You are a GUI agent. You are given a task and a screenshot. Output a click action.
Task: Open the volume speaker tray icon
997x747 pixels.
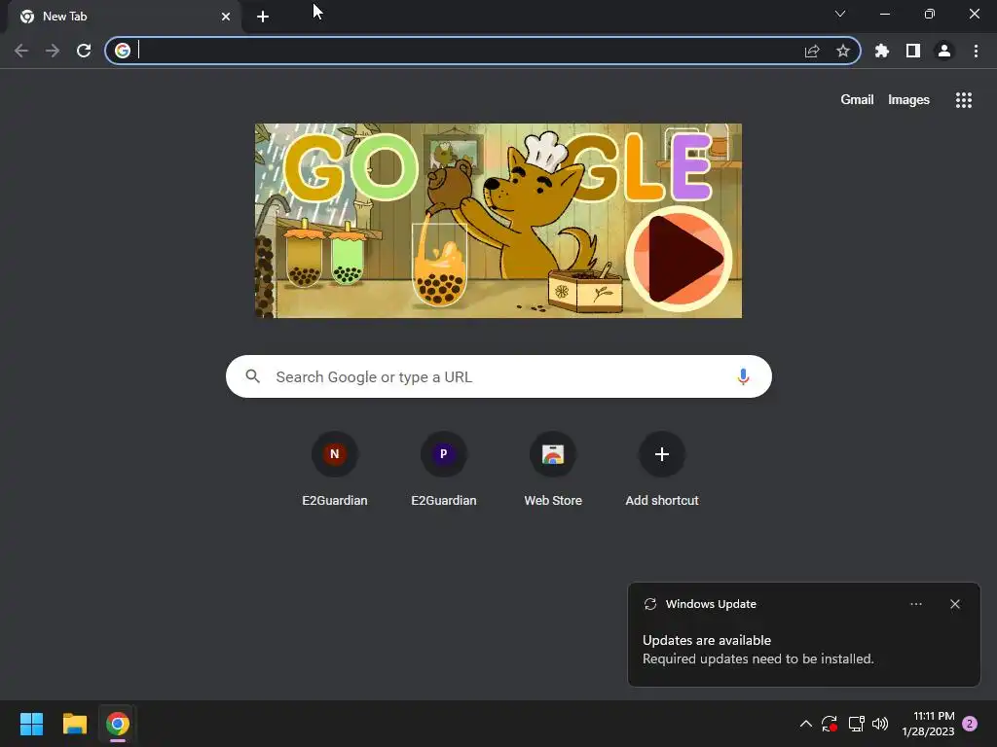[x=880, y=724]
